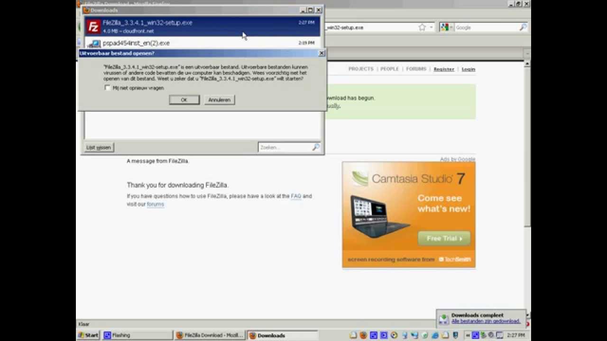Click the Register link
Image resolution: width=607 pixels, height=341 pixels.
(x=444, y=69)
